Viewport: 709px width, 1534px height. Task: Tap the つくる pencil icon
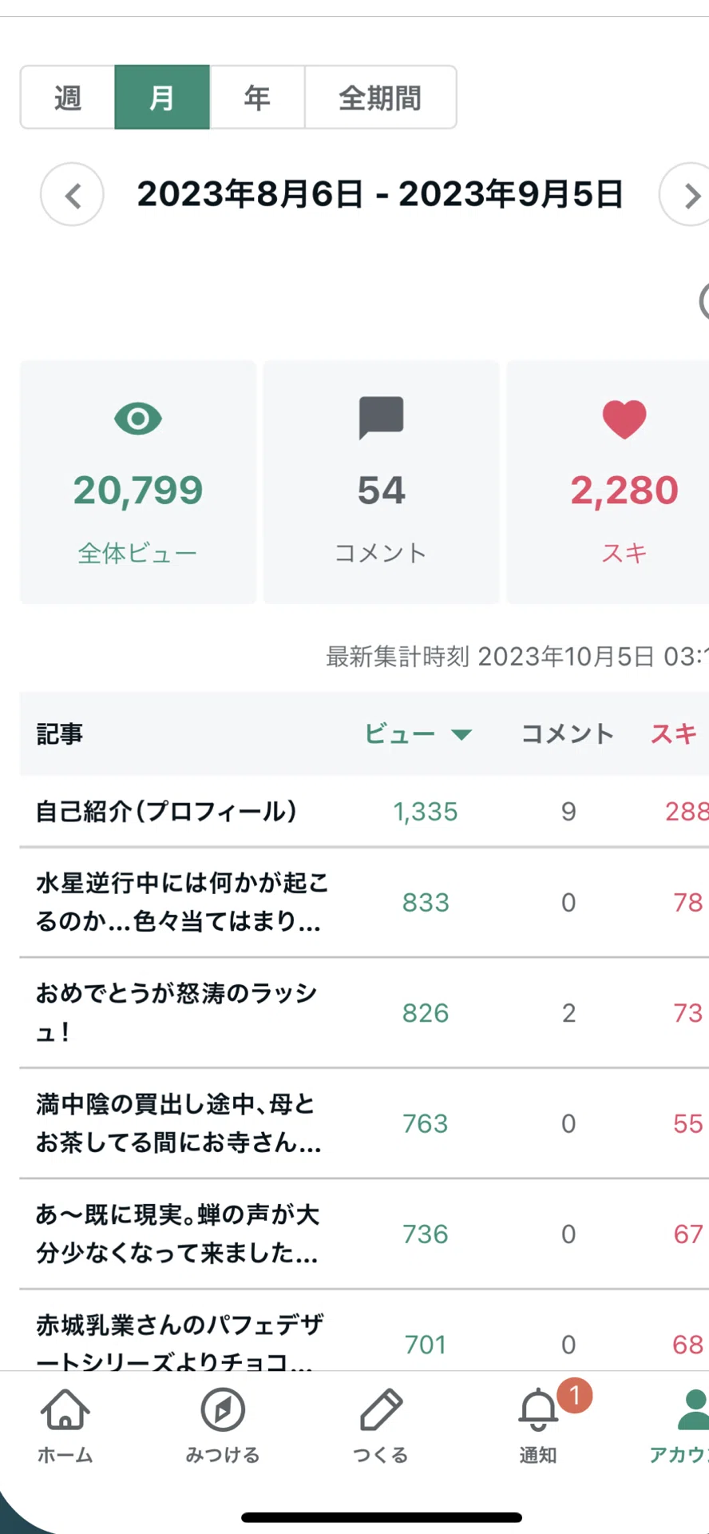(381, 1410)
